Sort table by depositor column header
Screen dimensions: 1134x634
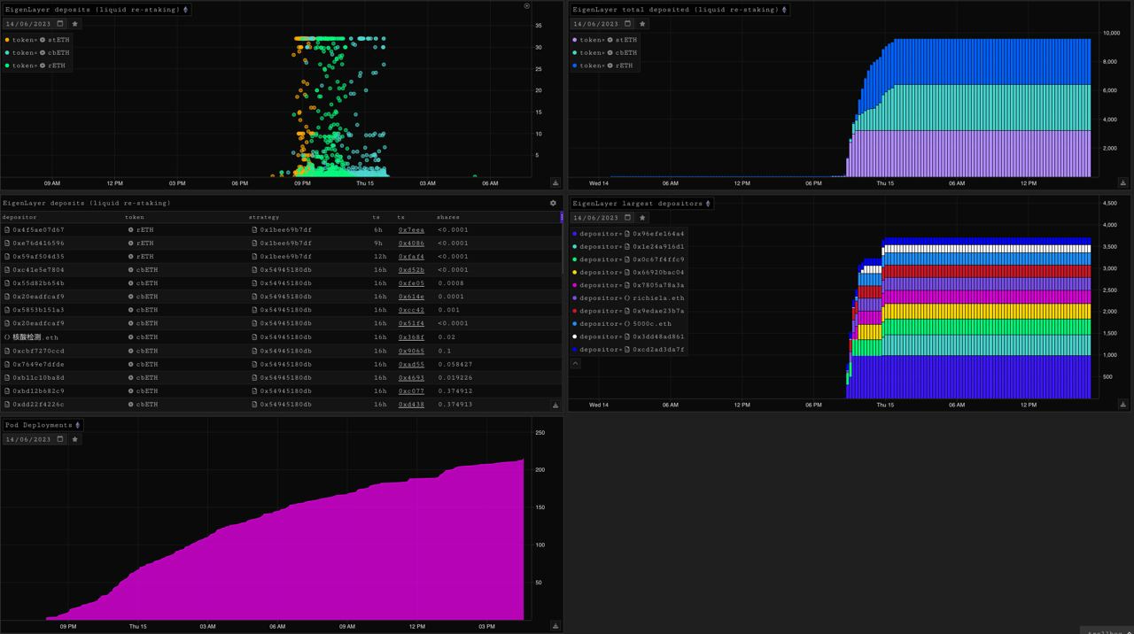(19, 217)
